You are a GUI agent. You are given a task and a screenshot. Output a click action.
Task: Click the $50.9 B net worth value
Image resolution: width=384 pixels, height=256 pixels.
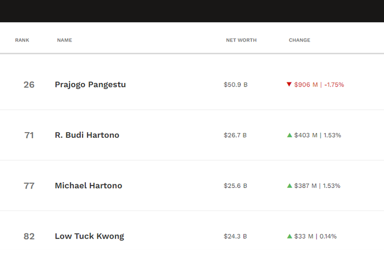(x=236, y=85)
